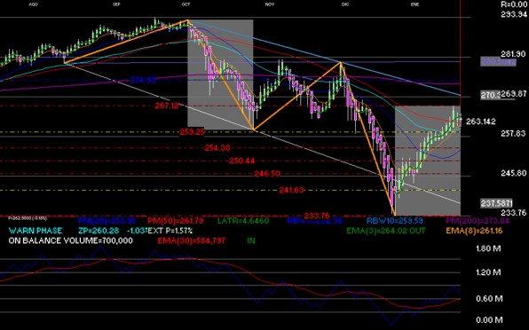Click the OCT month label

186,4
